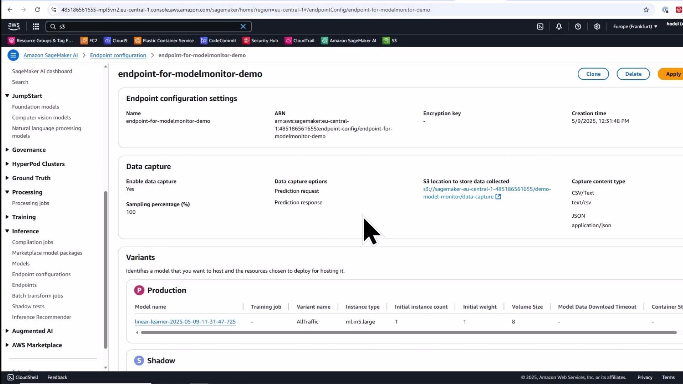Screen dimensions: 683x384
Task: Sort by Instance type column header
Action: point(362,306)
